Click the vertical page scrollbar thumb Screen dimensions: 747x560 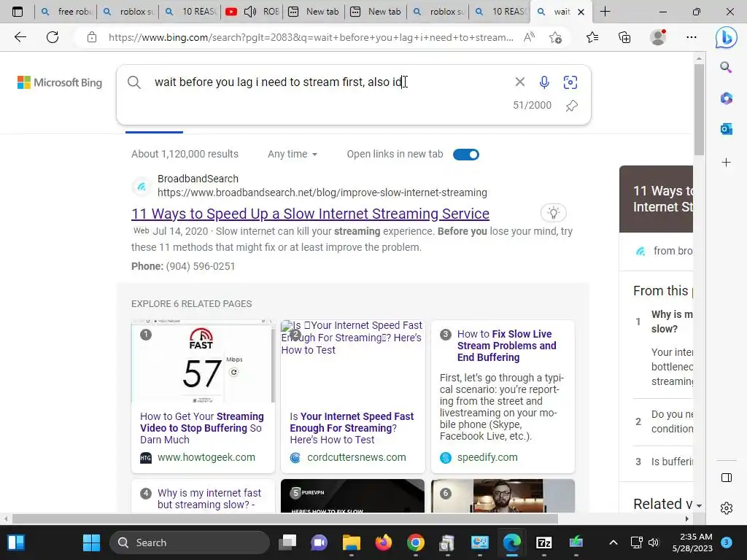(698, 109)
